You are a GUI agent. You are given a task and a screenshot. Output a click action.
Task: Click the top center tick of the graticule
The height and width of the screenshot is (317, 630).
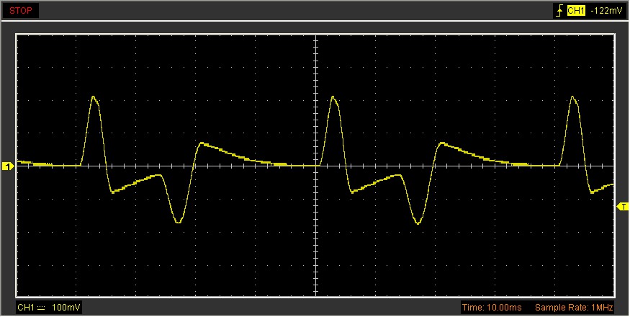click(315, 35)
